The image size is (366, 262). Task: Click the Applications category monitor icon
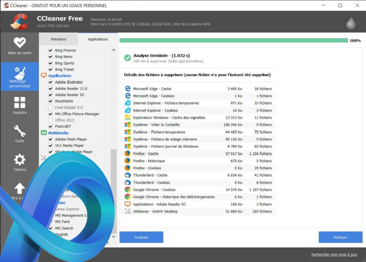click(x=44, y=76)
